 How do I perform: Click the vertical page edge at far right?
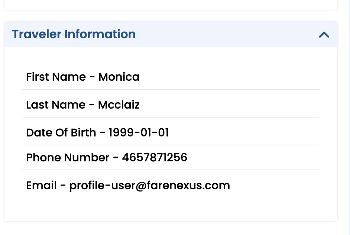[x=349, y=117]
